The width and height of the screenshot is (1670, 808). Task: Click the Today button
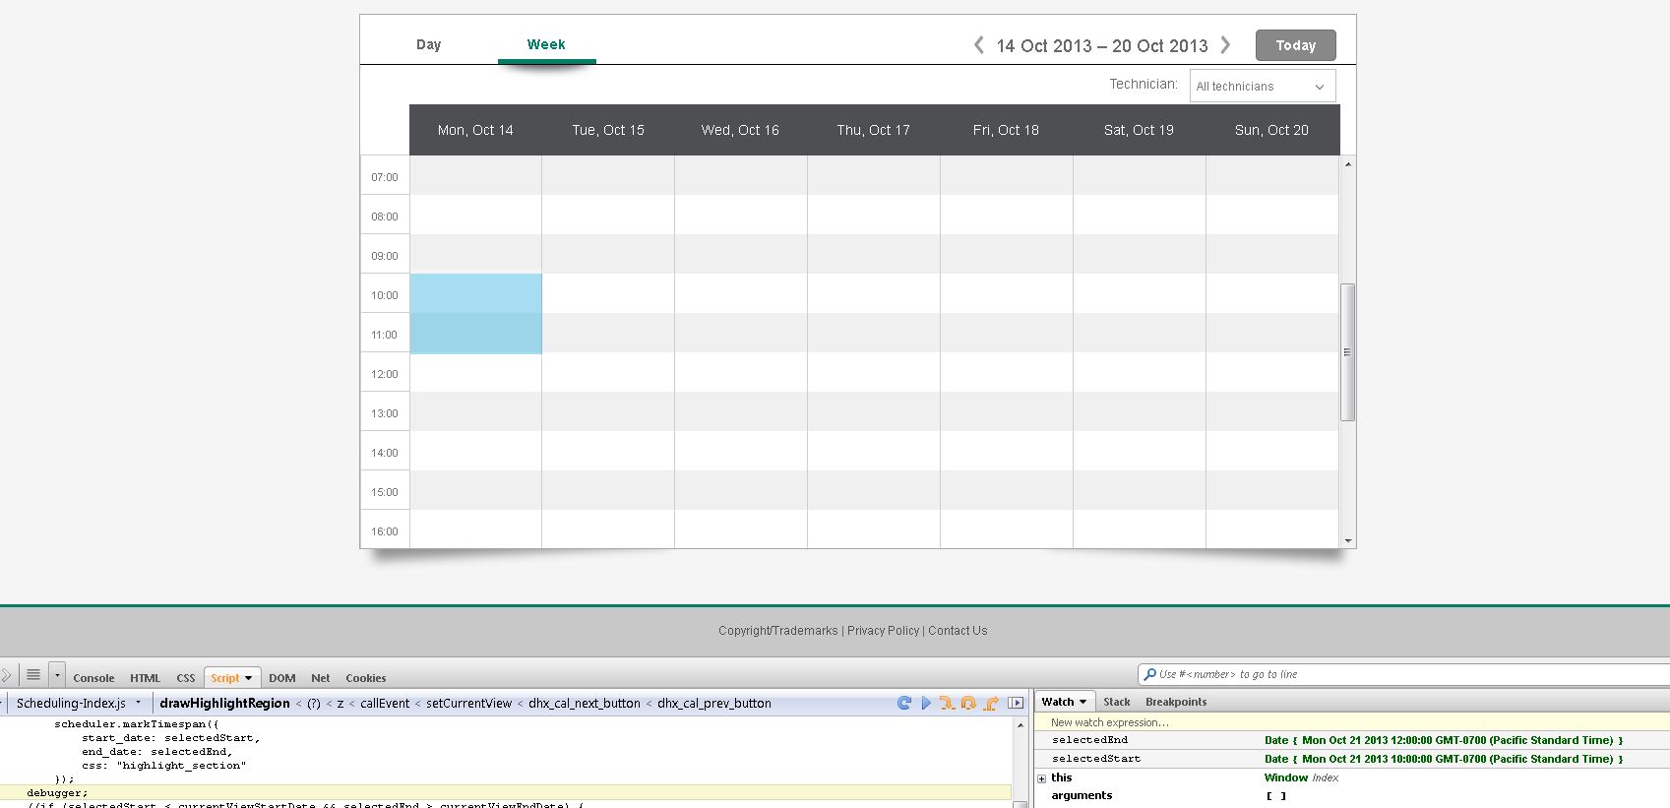(1296, 45)
